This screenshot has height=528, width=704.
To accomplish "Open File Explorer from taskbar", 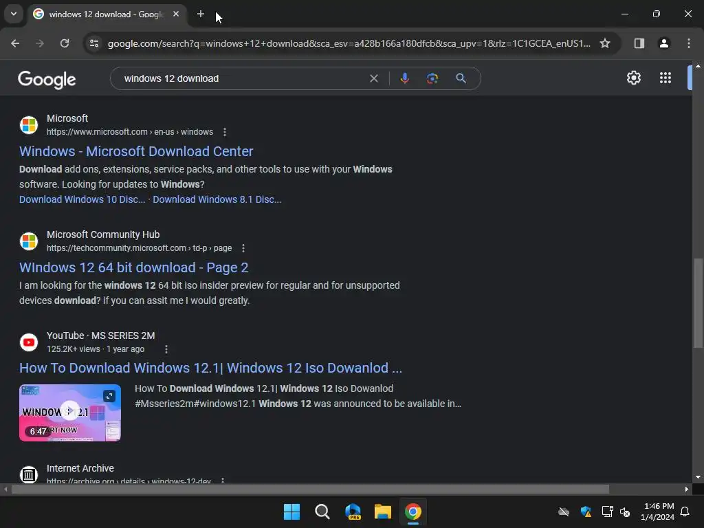I will coord(383,511).
